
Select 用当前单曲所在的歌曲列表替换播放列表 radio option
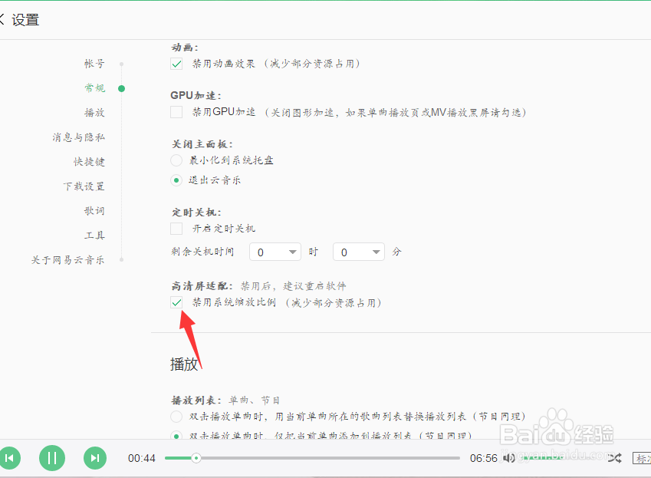click(x=176, y=416)
